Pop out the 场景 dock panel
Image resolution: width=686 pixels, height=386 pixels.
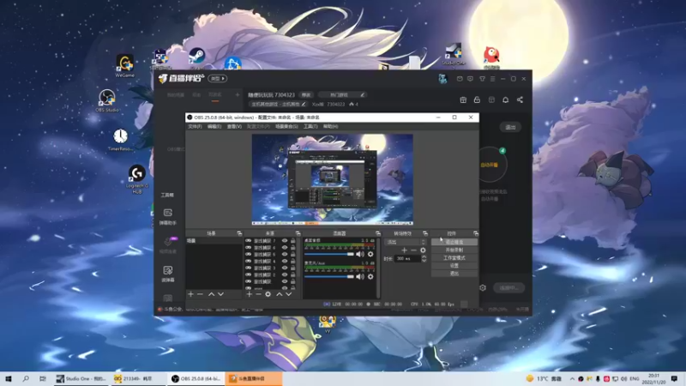click(239, 233)
